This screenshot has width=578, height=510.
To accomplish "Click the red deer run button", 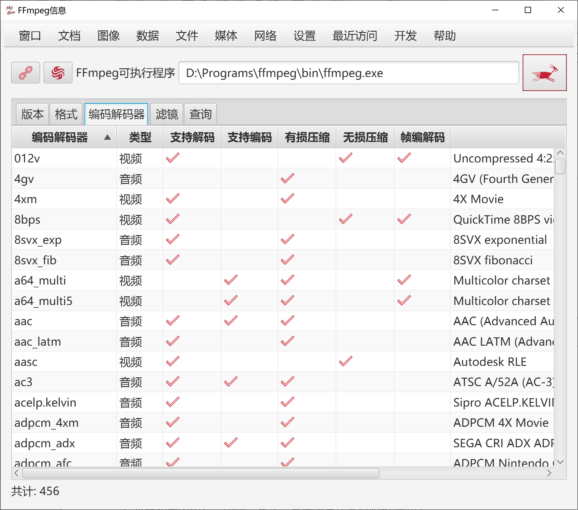I will (544, 73).
